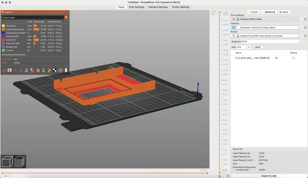The height and width of the screenshot is (178, 308).
Task: Hide the STL object with eye icon
Action: pos(276,58)
